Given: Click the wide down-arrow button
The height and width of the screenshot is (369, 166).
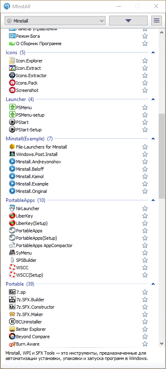Looking at the screenshot, I should pyautogui.click(x=128, y=21).
